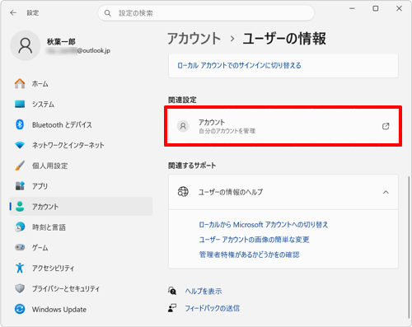Open アクセシビリティ settings
The image size is (412, 327).
pyautogui.click(x=81, y=268)
